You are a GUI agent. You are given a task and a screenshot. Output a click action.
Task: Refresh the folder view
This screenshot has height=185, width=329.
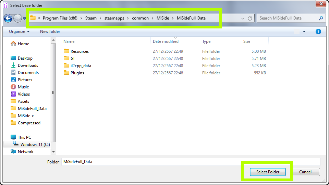coord(250,18)
